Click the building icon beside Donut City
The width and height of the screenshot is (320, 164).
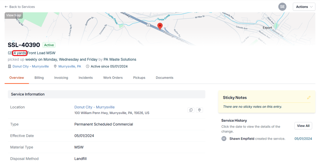tap(9, 66)
